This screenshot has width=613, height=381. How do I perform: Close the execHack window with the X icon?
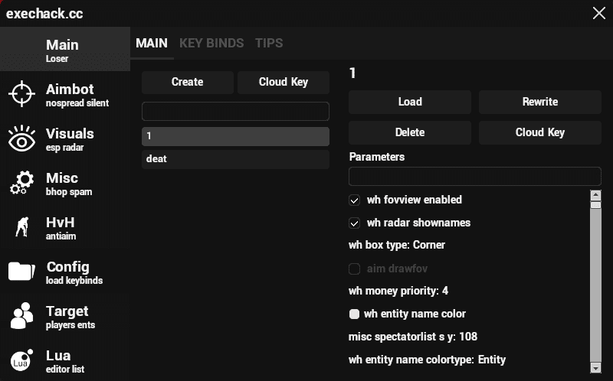[598, 13]
